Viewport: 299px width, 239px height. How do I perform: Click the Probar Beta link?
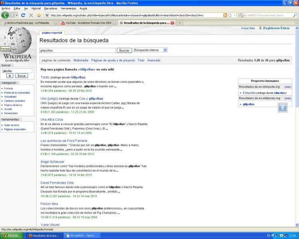pyautogui.click(x=248, y=28)
